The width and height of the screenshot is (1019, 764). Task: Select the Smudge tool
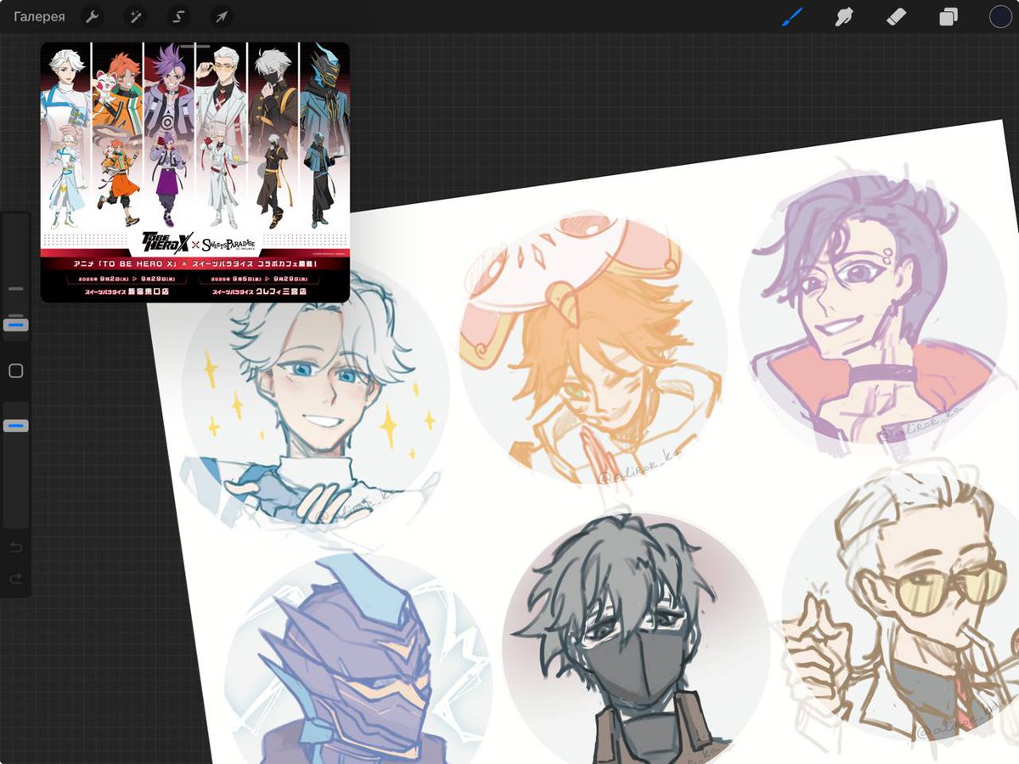point(843,16)
